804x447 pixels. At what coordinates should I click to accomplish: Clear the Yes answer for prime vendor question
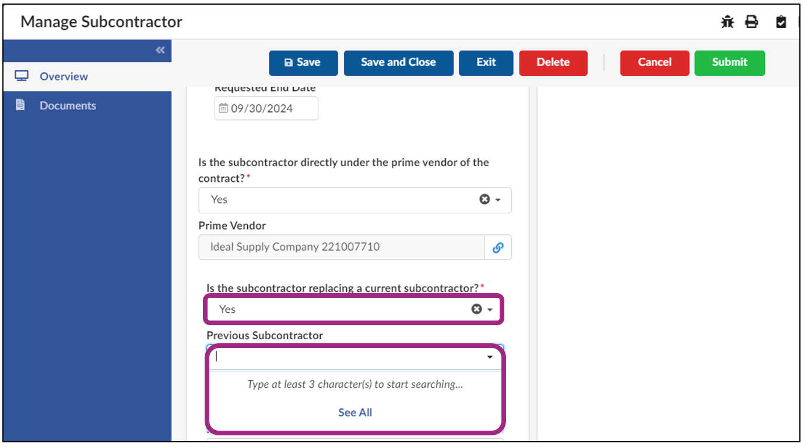(484, 199)
